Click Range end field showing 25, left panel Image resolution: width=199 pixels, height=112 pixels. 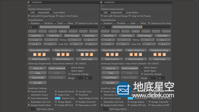click(88, 78)
